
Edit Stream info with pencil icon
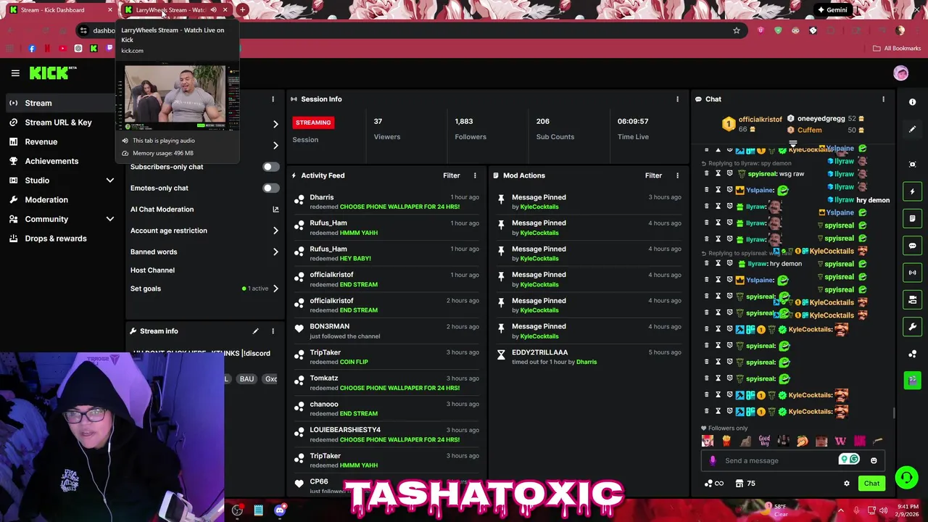pos(255,331)
